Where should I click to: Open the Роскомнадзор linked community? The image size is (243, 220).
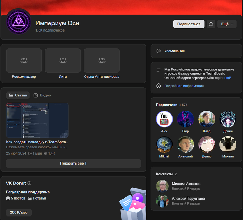click(x=24, y=61)
